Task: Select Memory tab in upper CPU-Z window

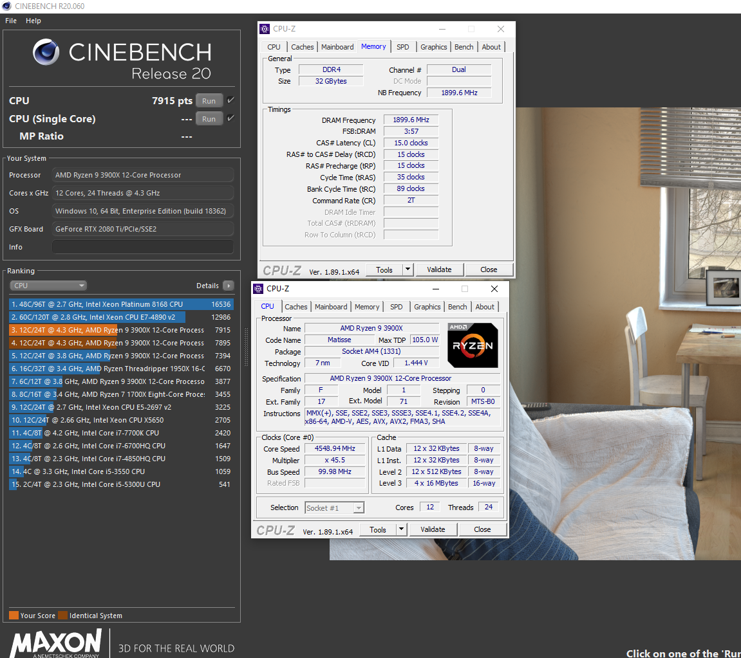Action: point(373,46)
